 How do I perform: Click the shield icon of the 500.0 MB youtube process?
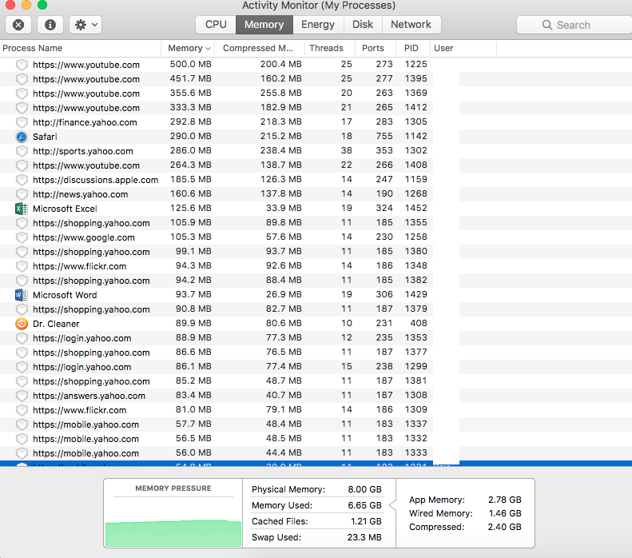click(22, 65)
